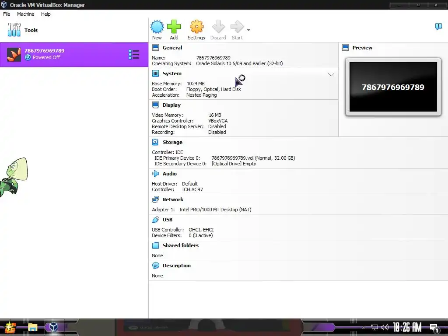
Task: Open the Storage settings header link
Action: (172, 142)
